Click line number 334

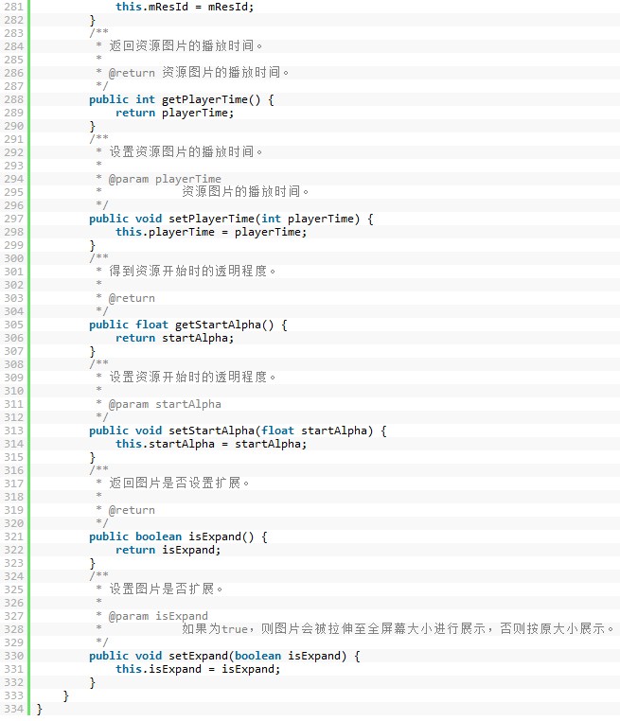tap(13, 709)
